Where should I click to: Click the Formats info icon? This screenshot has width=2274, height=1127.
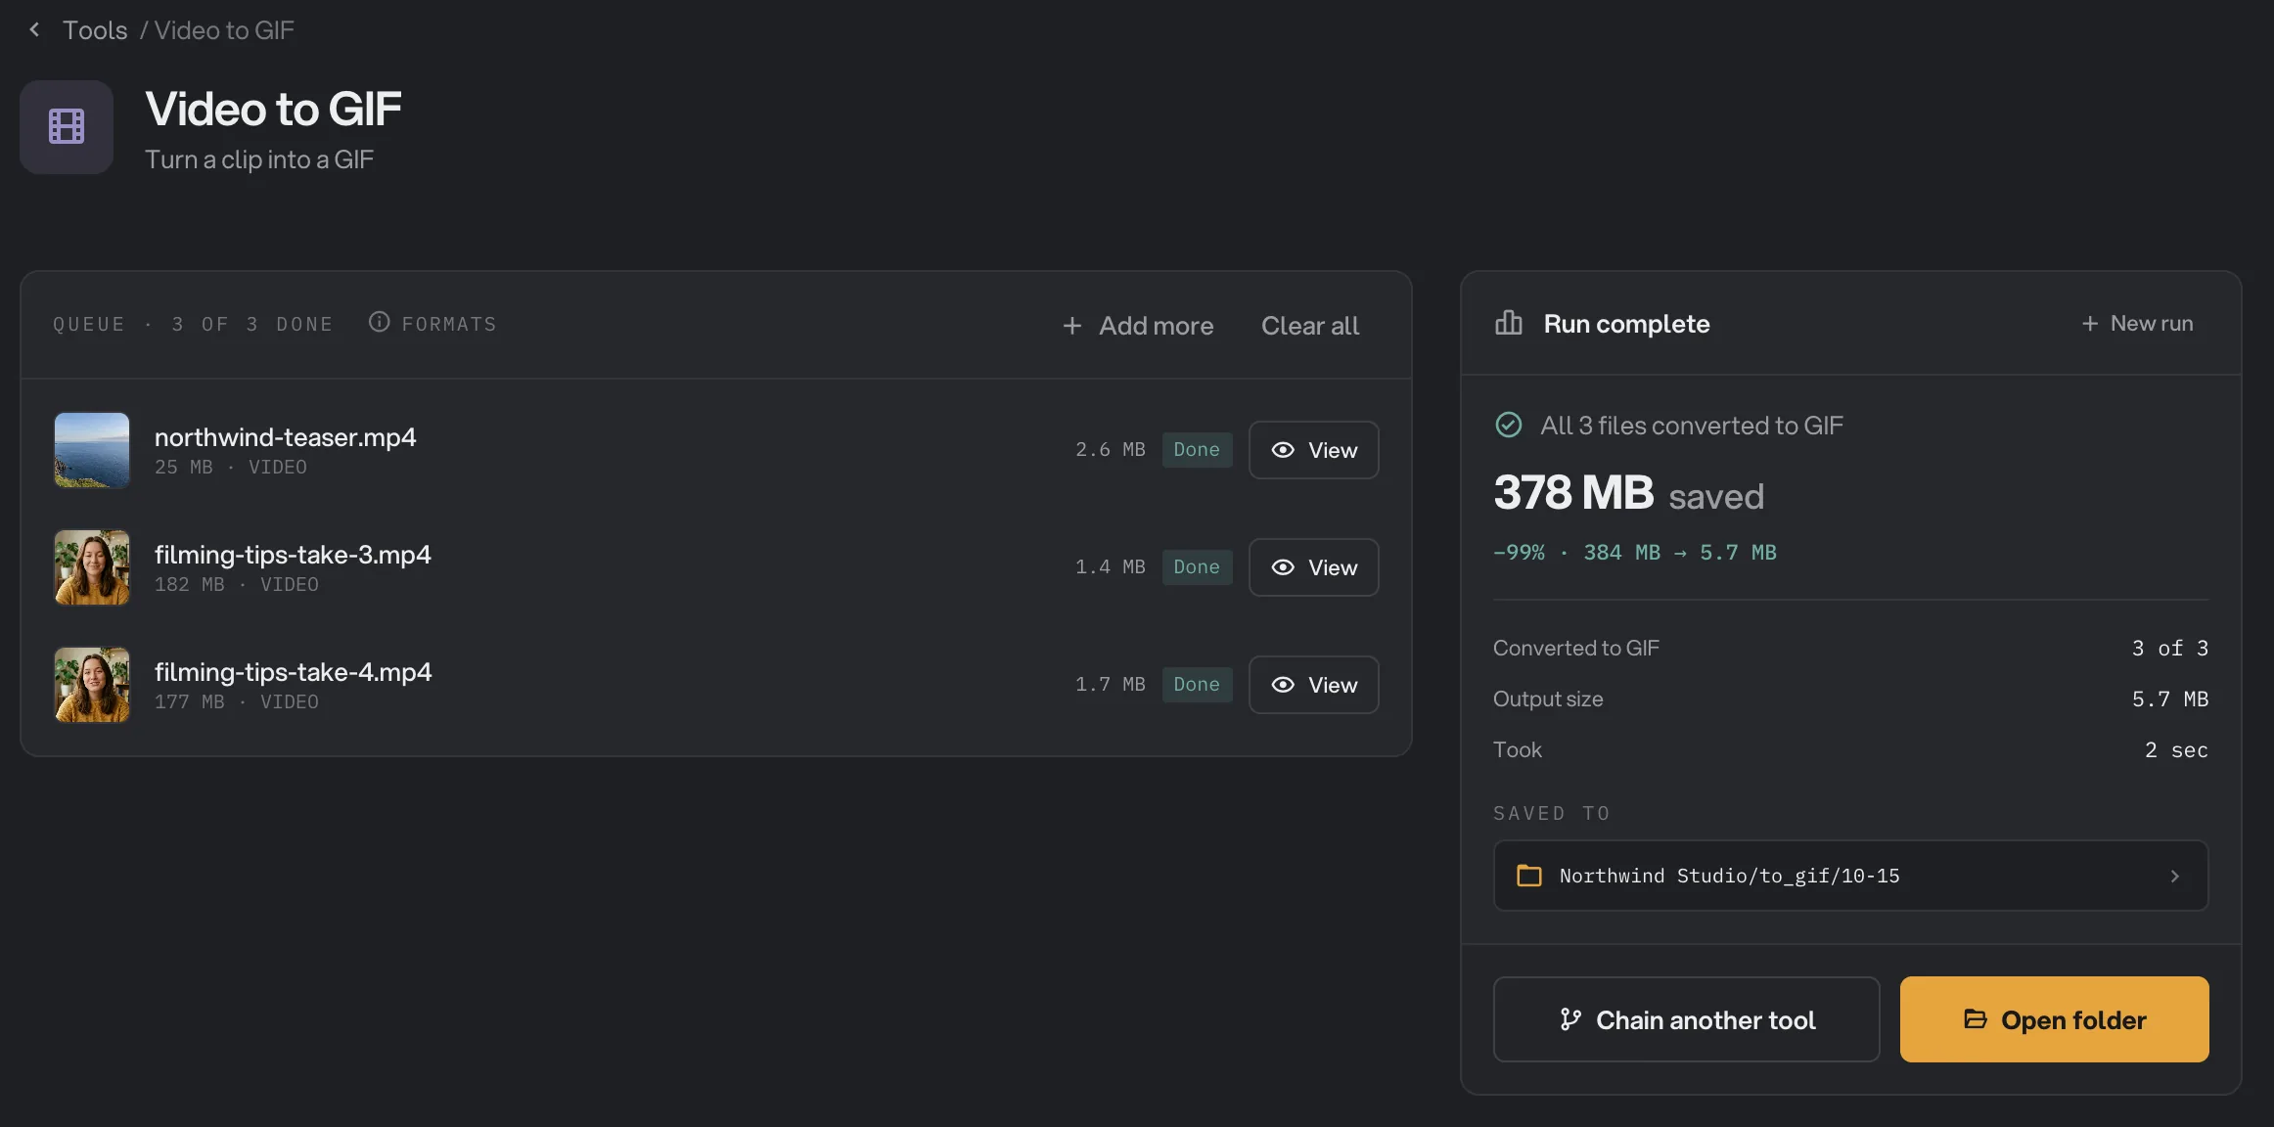click(x=379, y=322)
